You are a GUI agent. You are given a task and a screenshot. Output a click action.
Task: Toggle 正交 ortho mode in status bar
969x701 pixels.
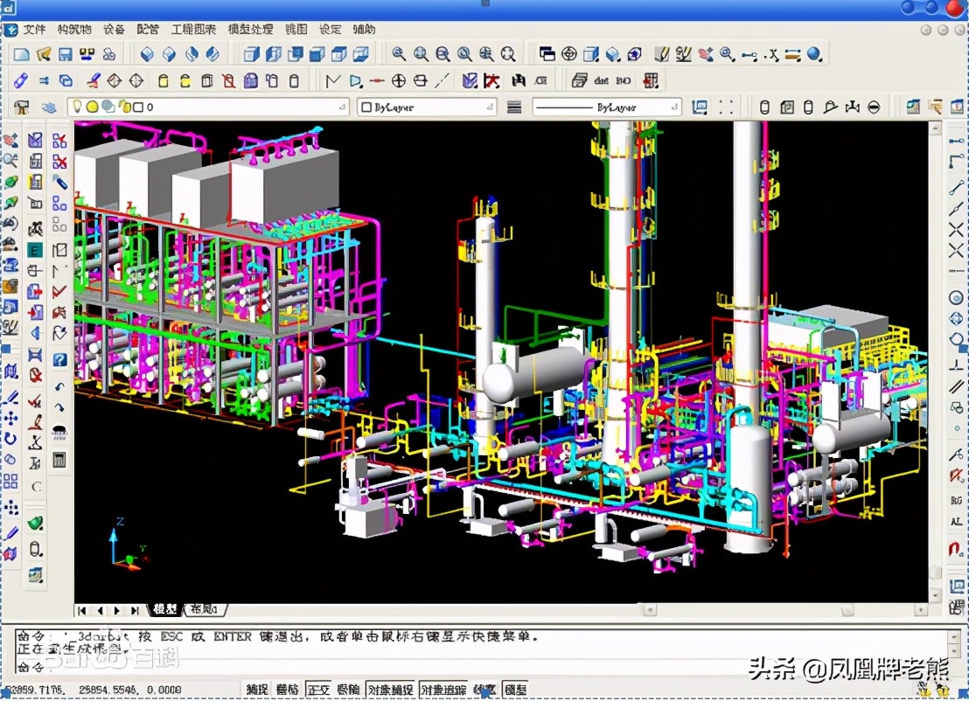(317, 690)
